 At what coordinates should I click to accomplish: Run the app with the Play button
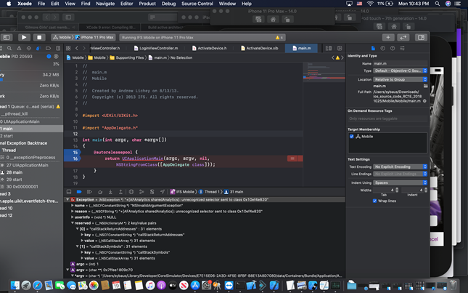[24, 37]
